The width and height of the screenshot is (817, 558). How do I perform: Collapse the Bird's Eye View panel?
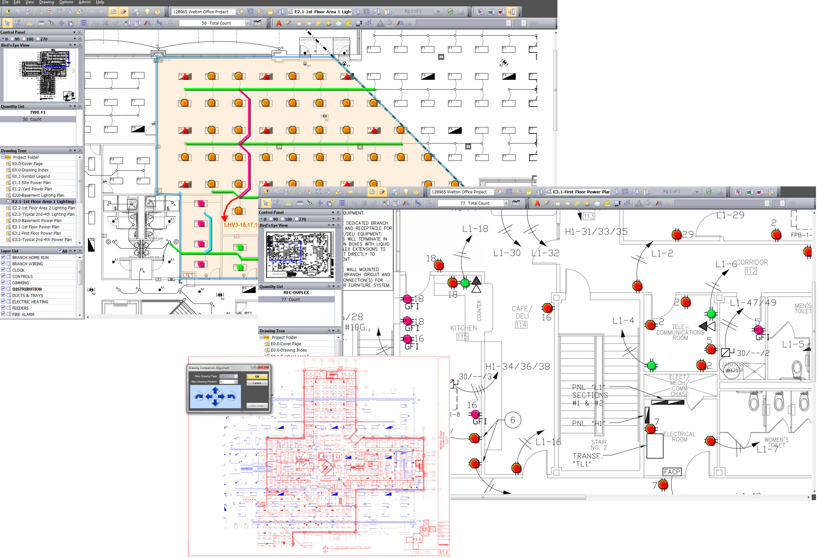coord(70,45)
